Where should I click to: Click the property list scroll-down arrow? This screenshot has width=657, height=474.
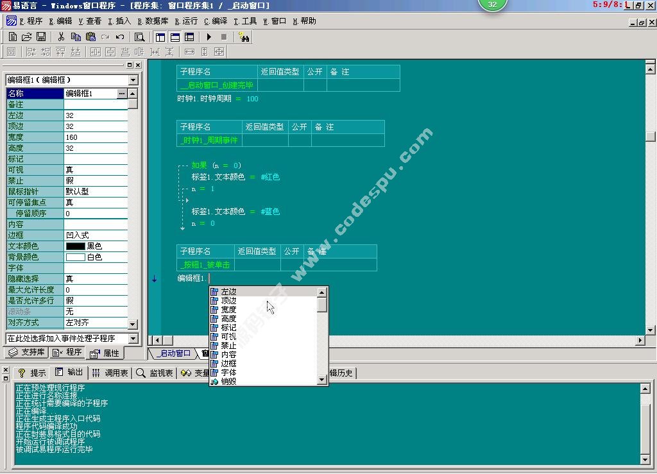click(x=132, y=324)
